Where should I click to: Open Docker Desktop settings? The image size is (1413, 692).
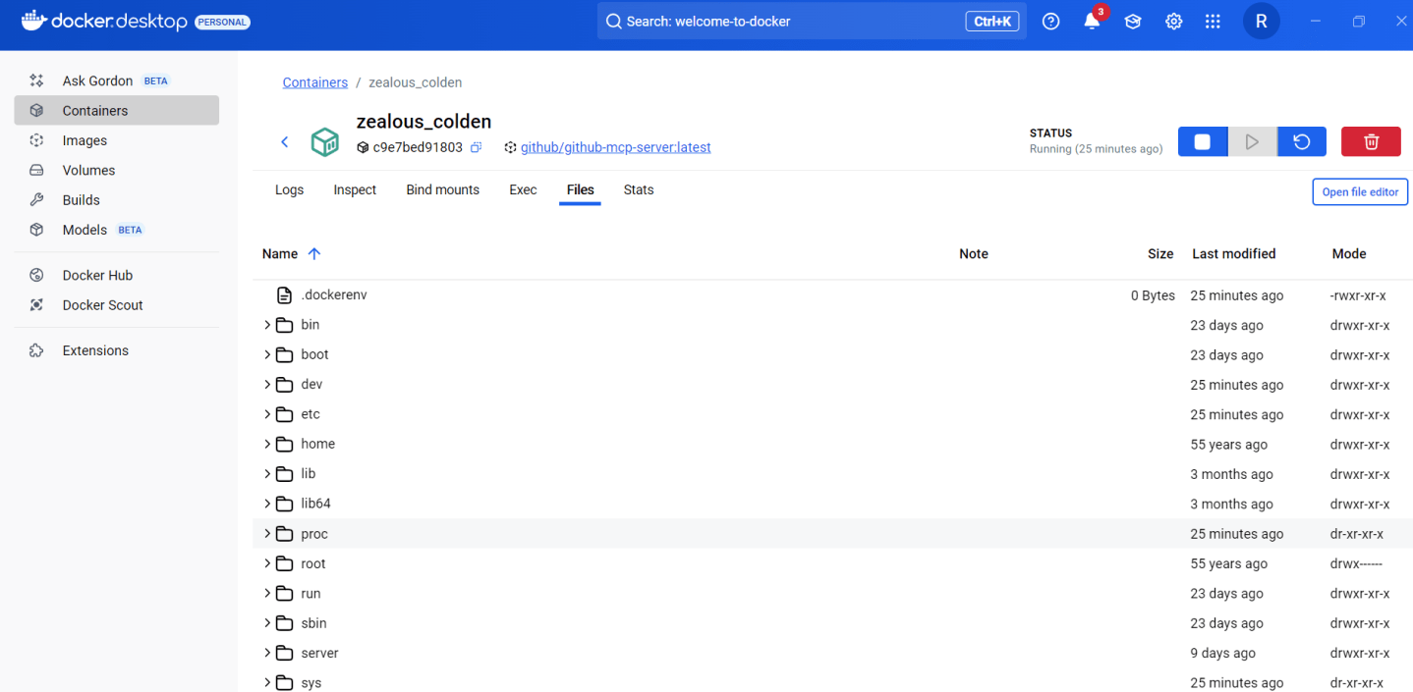click(x=1173, y=21)
